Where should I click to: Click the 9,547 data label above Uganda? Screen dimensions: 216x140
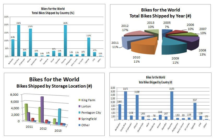(195, 100)
